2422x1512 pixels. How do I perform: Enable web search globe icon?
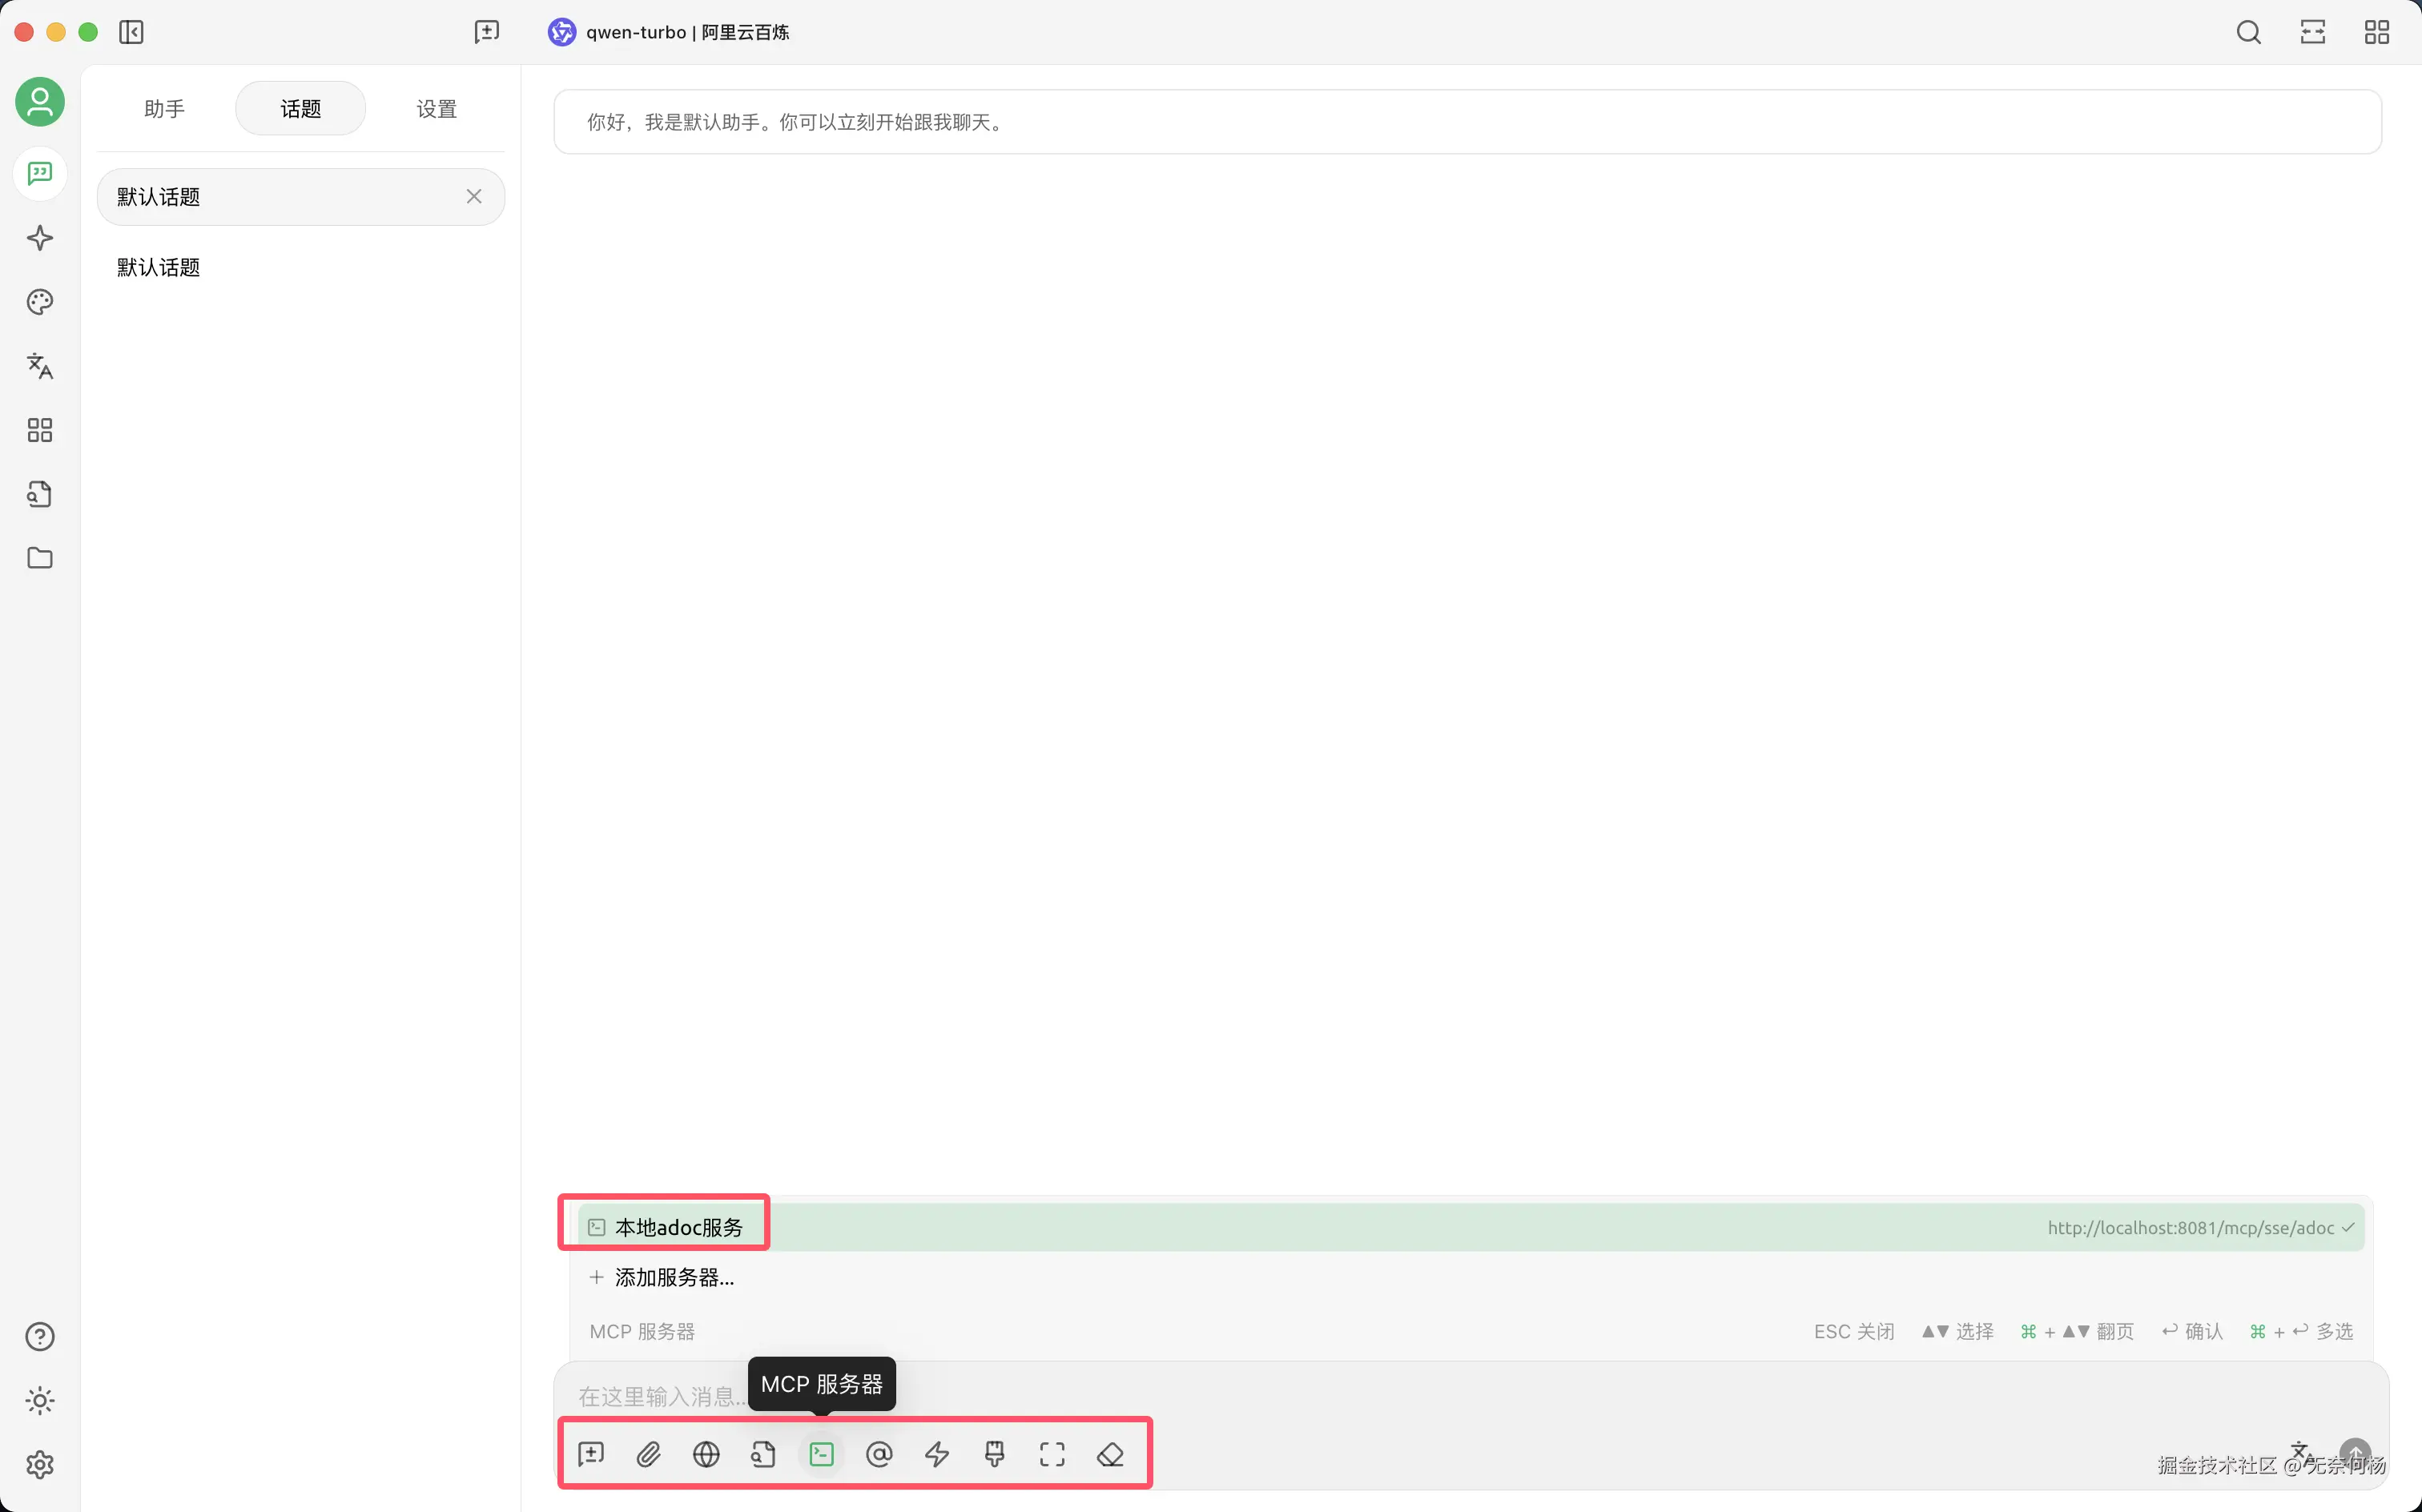706,1454
